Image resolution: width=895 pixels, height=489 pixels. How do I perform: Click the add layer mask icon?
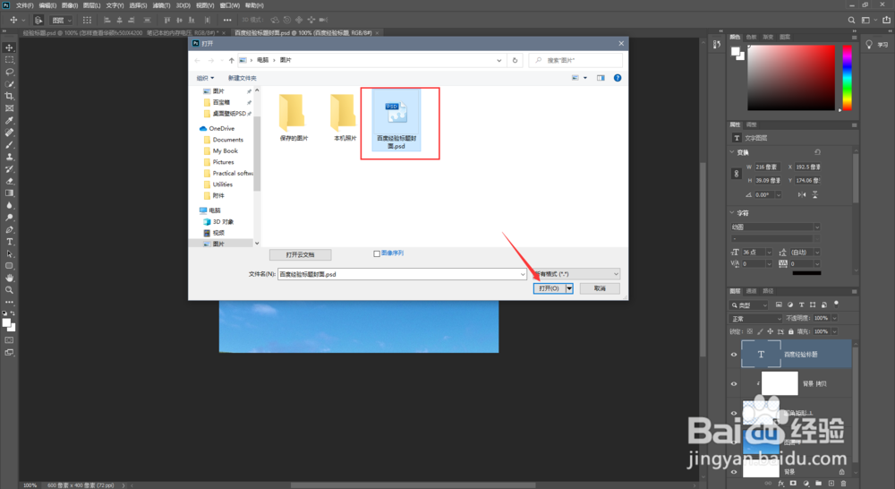[x=793, y=484]
